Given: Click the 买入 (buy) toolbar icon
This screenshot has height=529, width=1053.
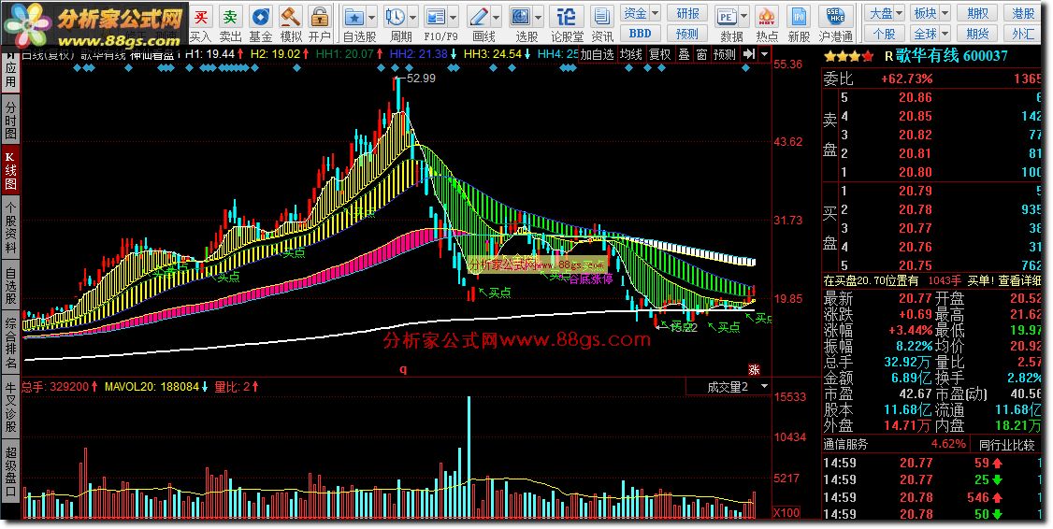Looking at the screenshot, I should [x=200, y=16].
